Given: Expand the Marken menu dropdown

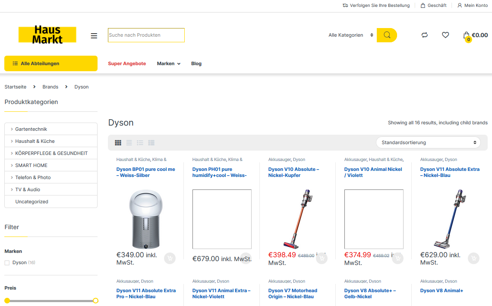Looking at the screenshot, I should pos(169,63).
